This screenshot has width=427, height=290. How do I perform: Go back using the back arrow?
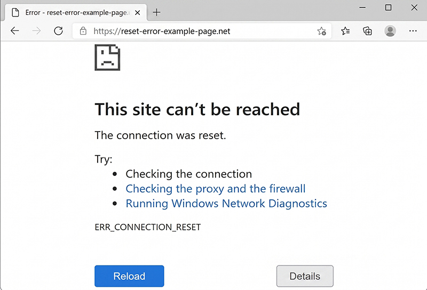tap(14, 31)
